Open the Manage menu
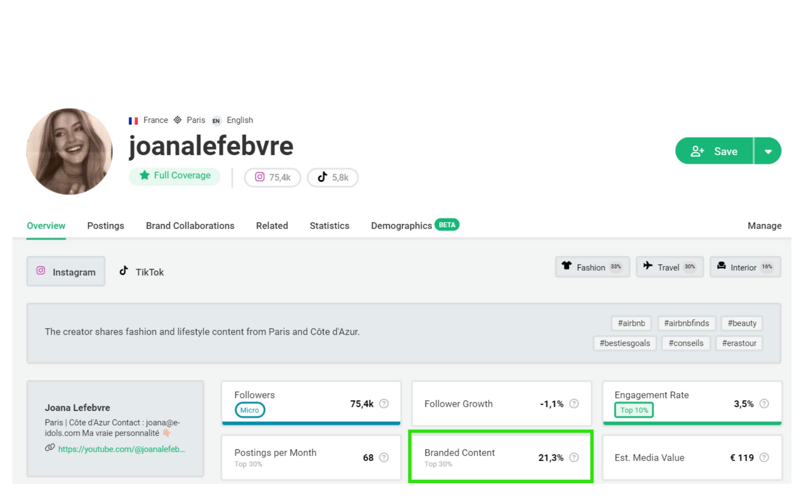Screen dimensions: 803x498 [764, 226]
